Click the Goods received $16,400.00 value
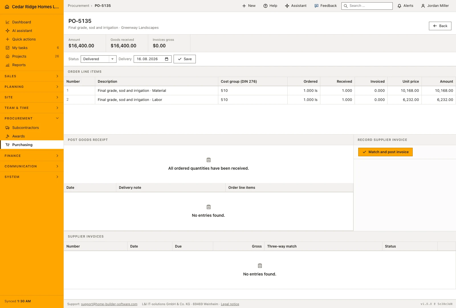The height and width of the screenshot is (308, 456). click(123, 46)
